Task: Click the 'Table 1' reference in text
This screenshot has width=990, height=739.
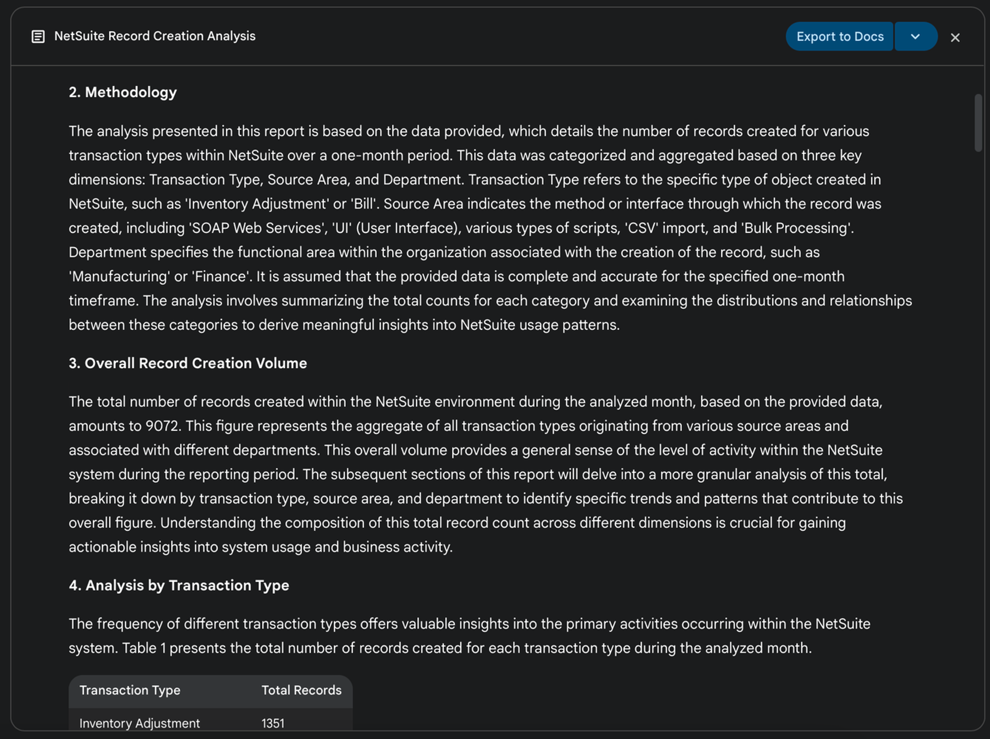Action: point(144,648)
